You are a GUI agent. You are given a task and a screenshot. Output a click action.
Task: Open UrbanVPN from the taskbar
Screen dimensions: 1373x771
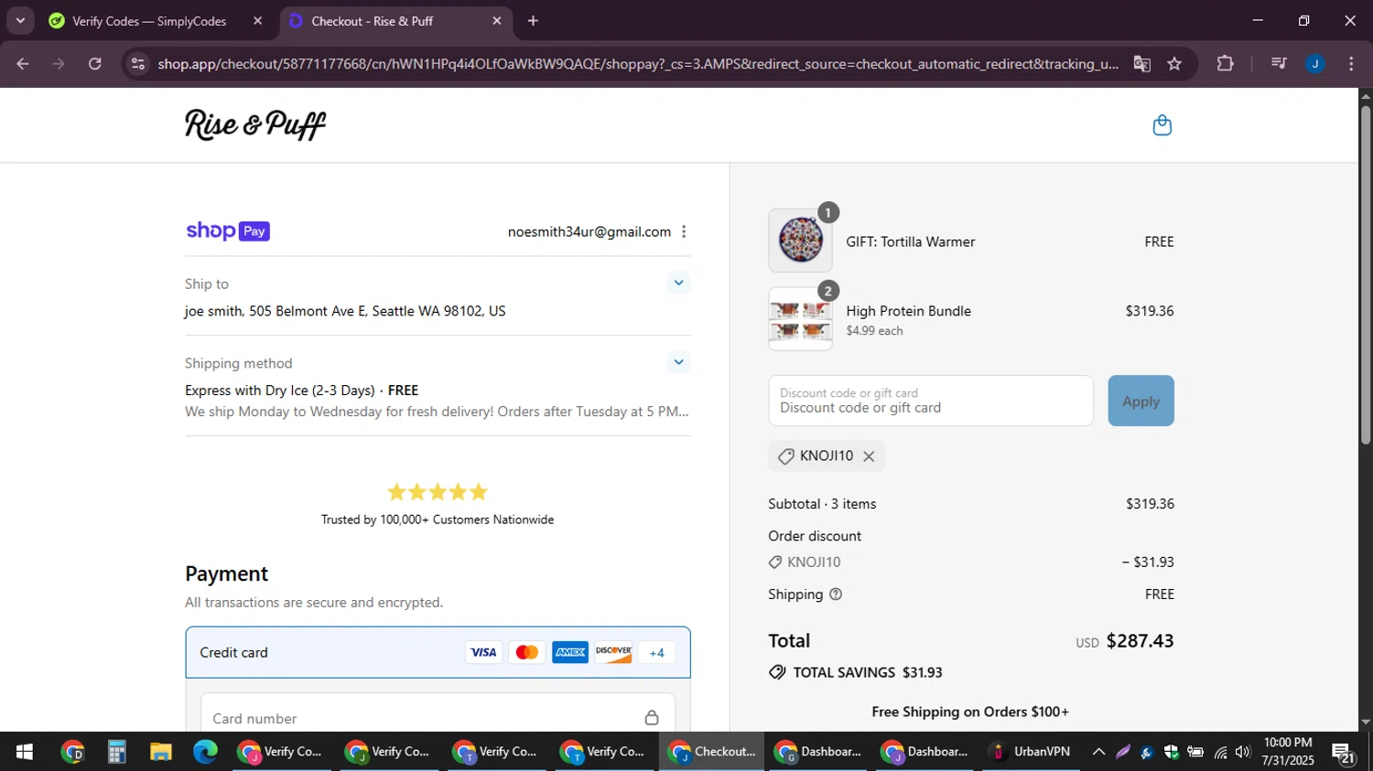[1031, 752]
